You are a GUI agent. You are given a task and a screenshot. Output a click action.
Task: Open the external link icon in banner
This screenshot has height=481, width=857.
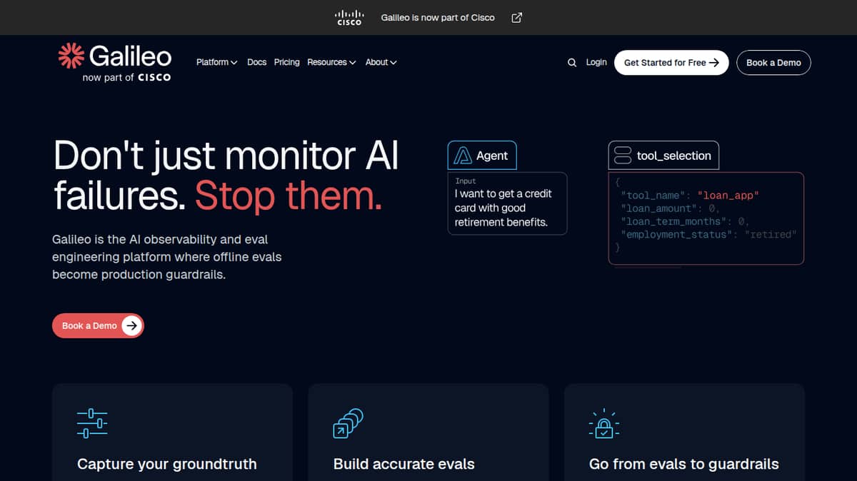[517, 18]
